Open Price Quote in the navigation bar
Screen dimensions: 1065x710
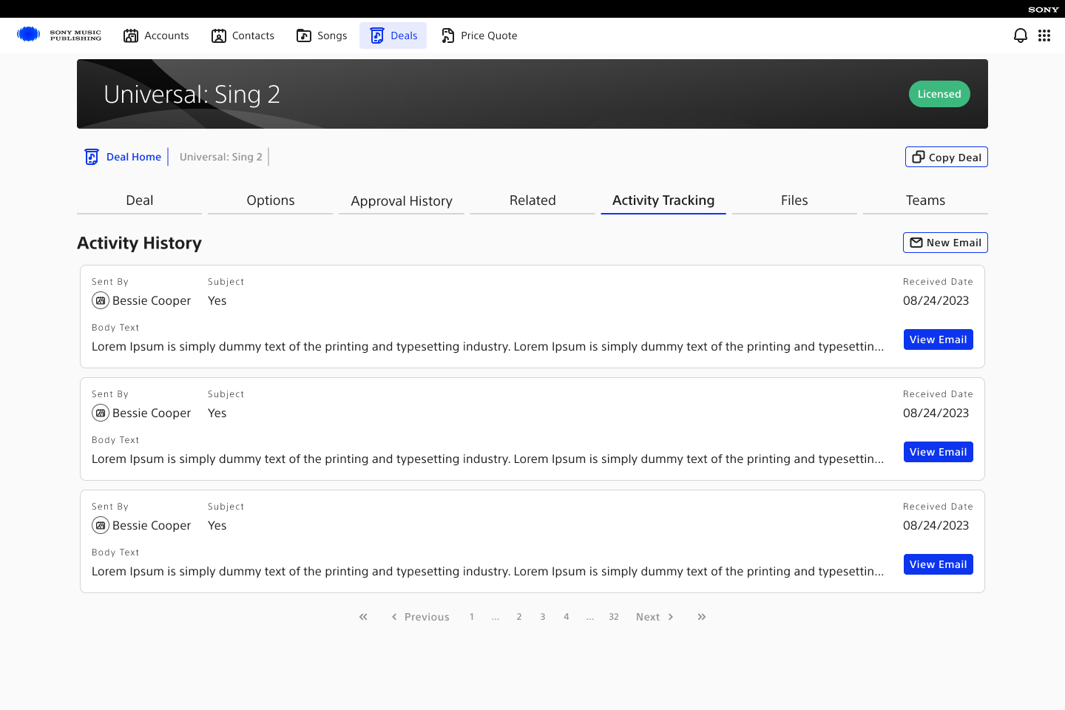pos(479,35)
